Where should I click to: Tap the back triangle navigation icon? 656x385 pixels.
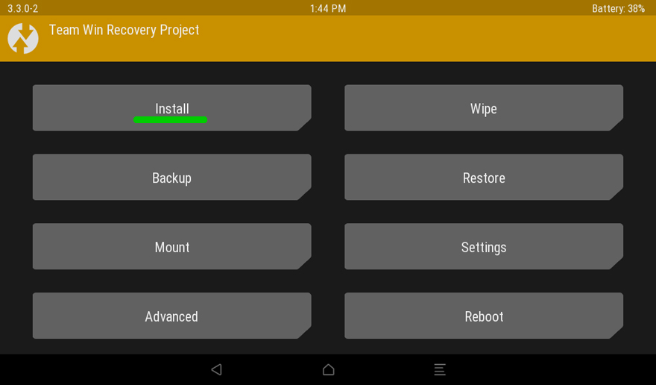(216, 369)
